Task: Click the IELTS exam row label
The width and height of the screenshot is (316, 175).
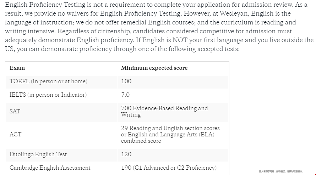Action: [48, 95]
